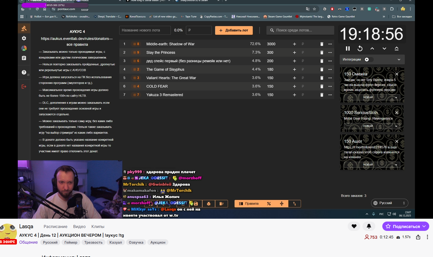Open more options for Yakuza 3 Remastered
Image resolution: width=433 pixels, height=257 pixels.
(x=330, y=95)
